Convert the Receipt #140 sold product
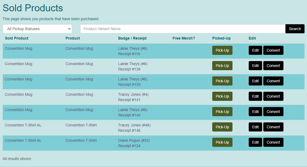 [x=273, y=112]
